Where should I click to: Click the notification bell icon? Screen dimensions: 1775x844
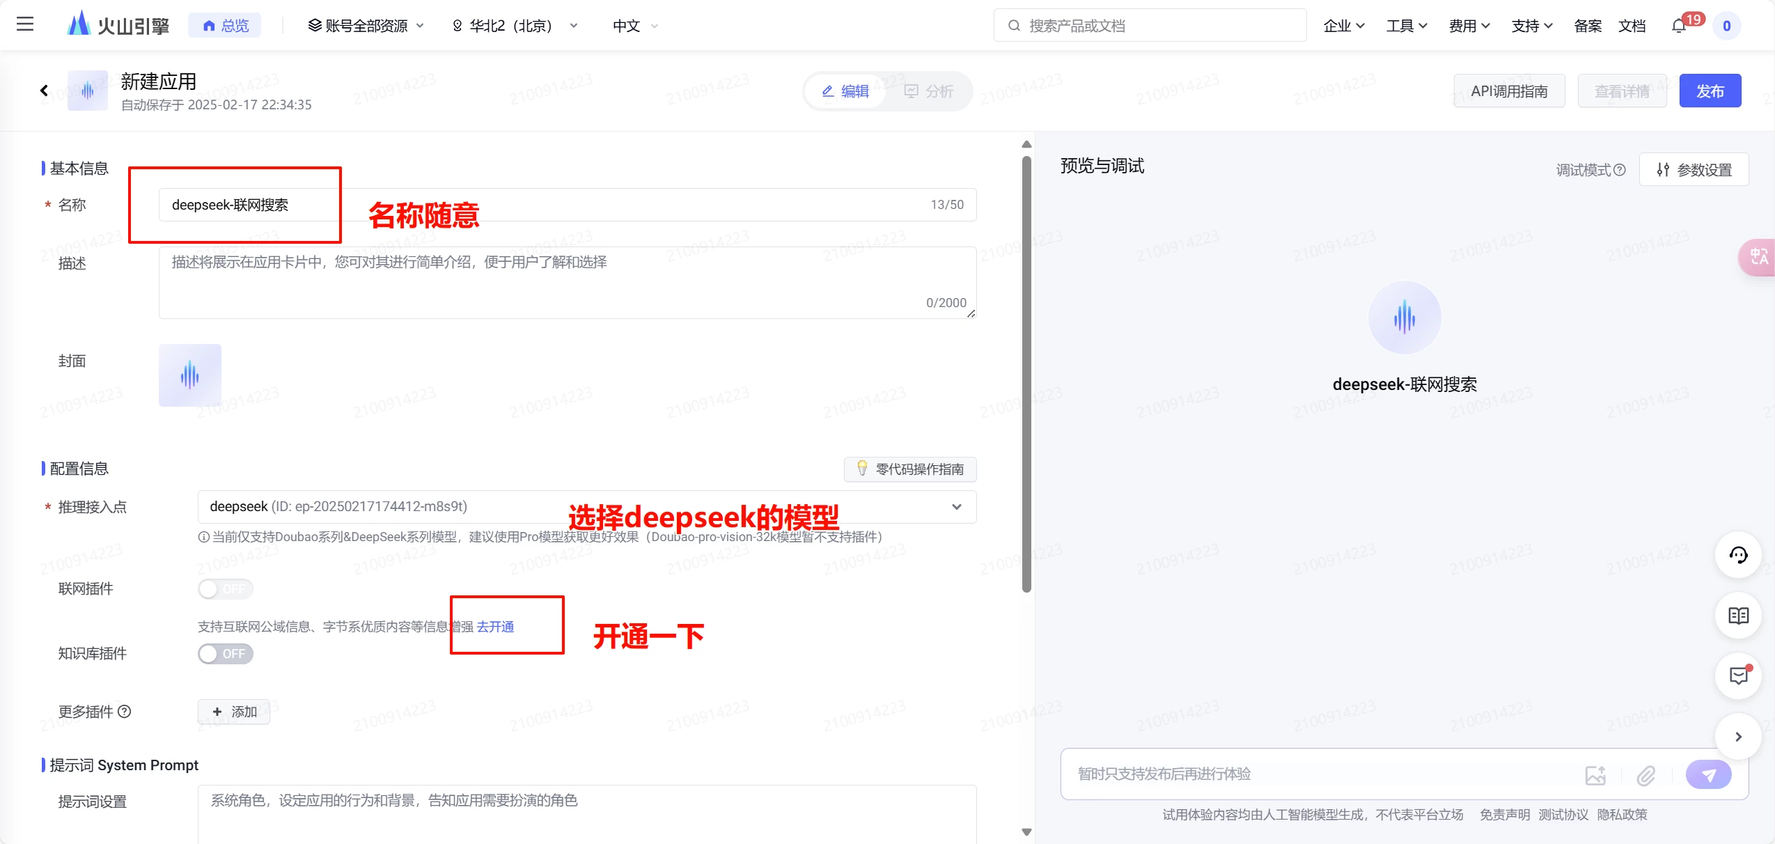[1678, 26]
